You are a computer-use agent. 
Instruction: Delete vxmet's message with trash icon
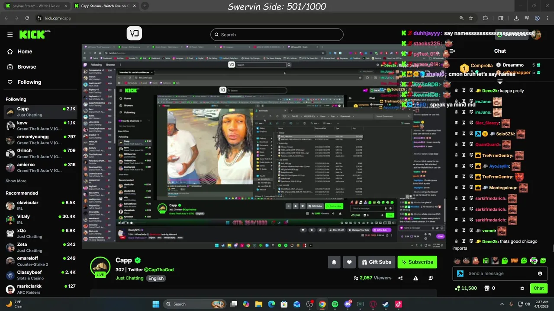tap(456, 231)
